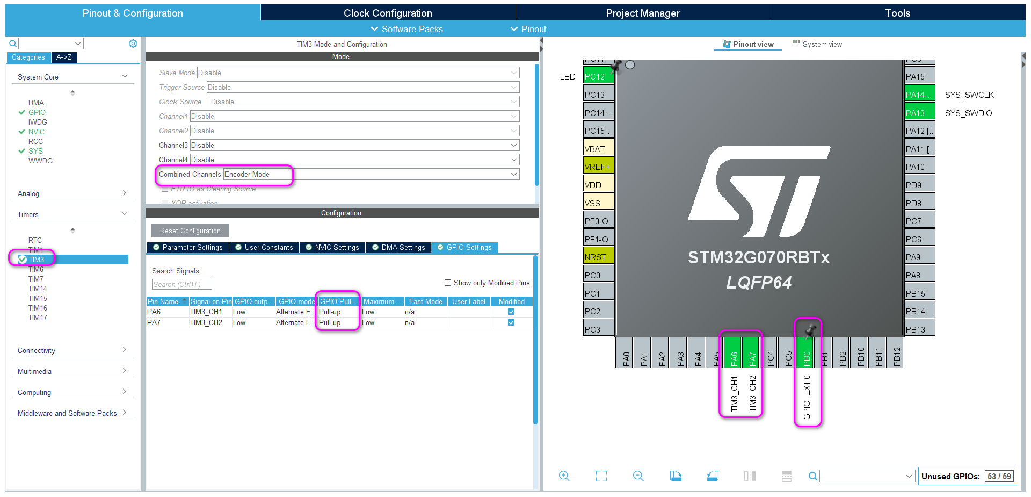Open the DMA Settings tab
This screenshot has width=1031, height=497.
pyautogui.click(x=398, y=247)
